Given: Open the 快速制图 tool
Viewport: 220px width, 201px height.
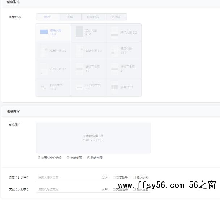Looking at the screenshot, I should [95, 158].
